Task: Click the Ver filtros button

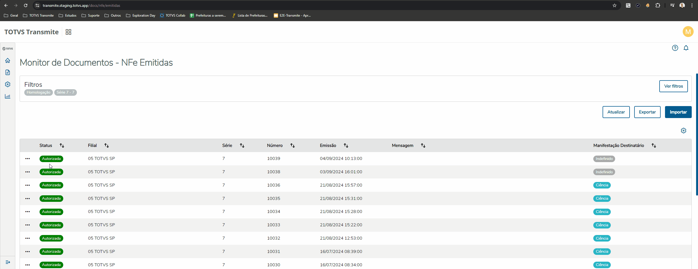Action: click(x=673, y=86)
